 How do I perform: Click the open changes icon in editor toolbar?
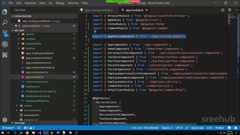(x=223, y=10)
